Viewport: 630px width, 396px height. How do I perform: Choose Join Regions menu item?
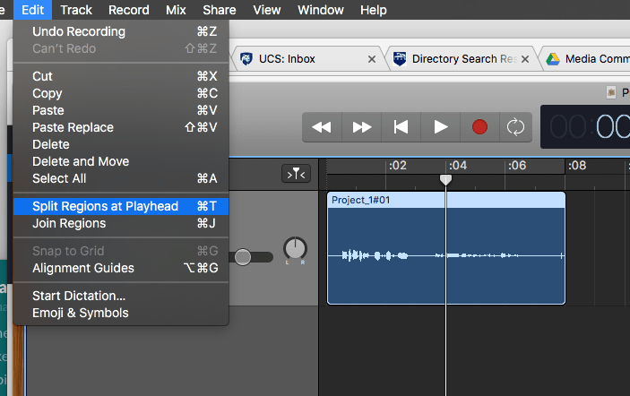[x=121, y=223]
